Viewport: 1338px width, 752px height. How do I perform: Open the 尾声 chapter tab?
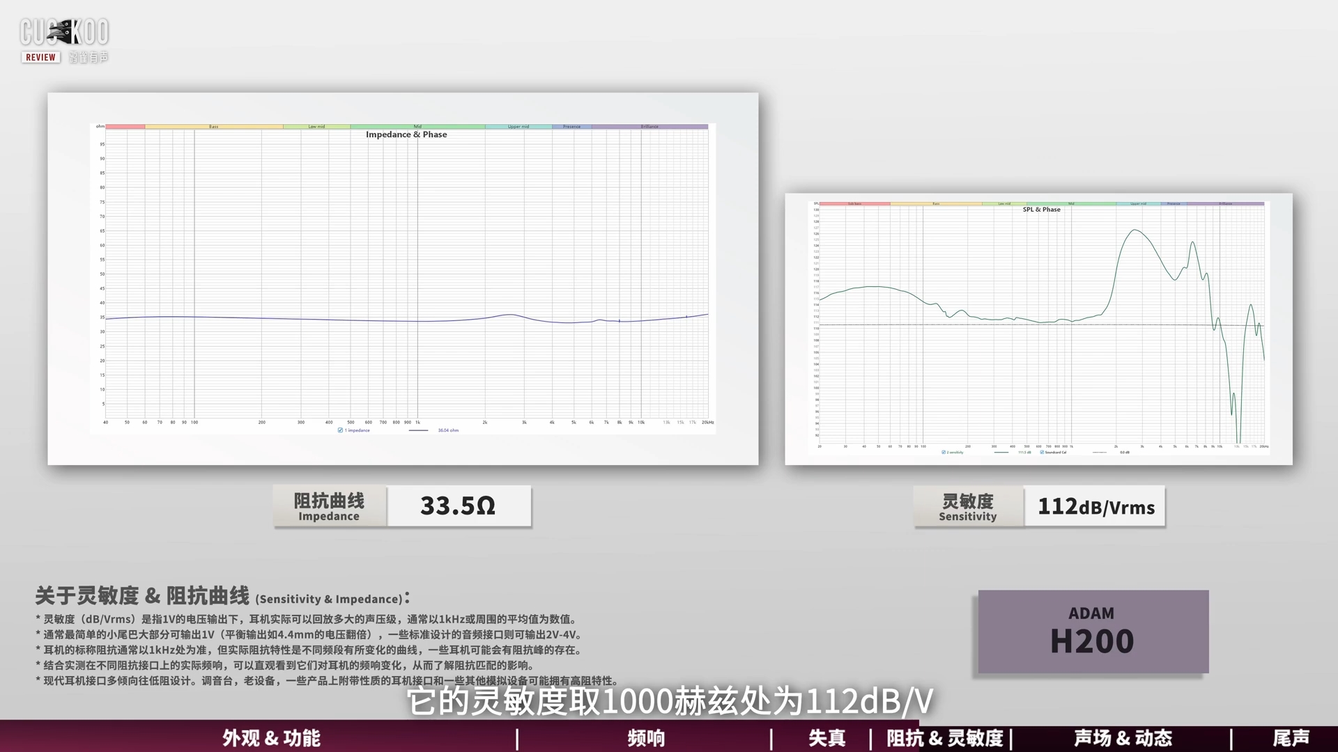point(1291,738)
